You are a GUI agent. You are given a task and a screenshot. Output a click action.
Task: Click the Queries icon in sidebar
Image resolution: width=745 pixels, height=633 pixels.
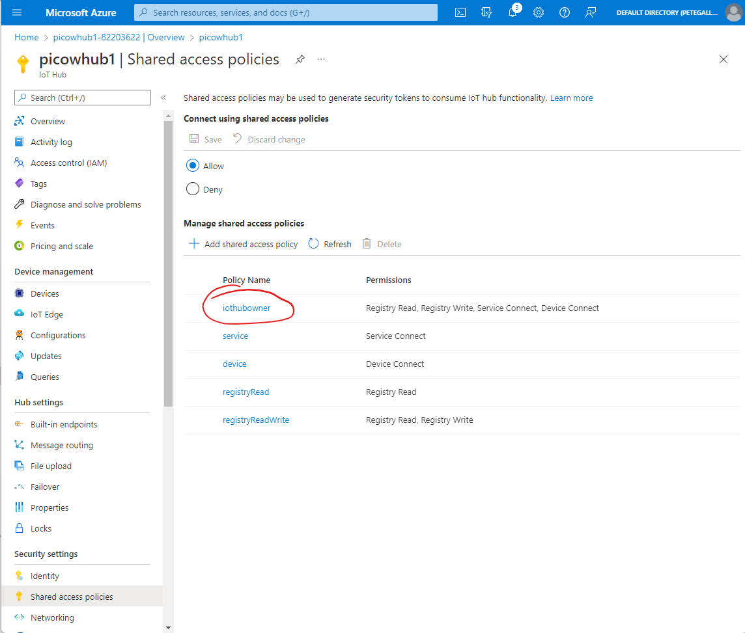click(19, 377)
